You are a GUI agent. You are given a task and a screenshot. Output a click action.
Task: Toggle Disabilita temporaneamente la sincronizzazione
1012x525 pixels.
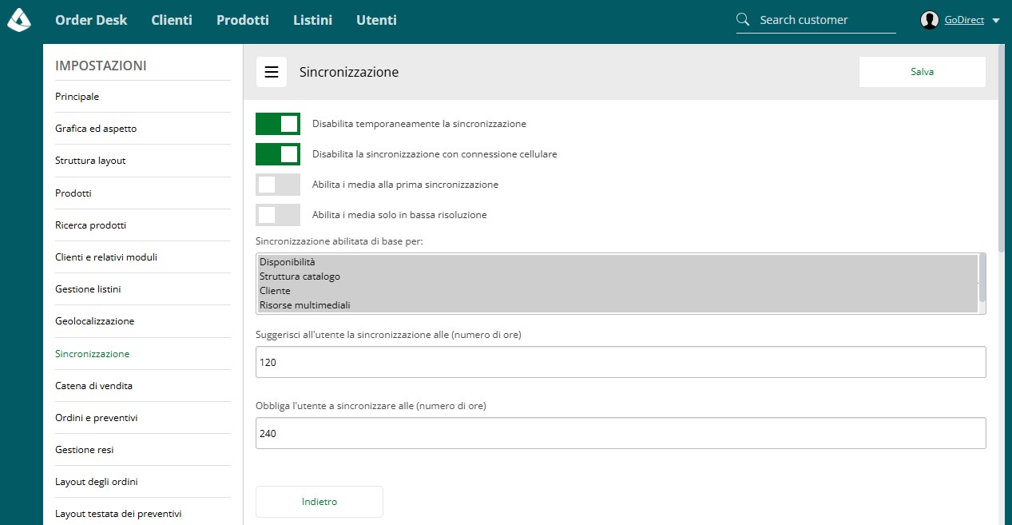pos(278,124)
